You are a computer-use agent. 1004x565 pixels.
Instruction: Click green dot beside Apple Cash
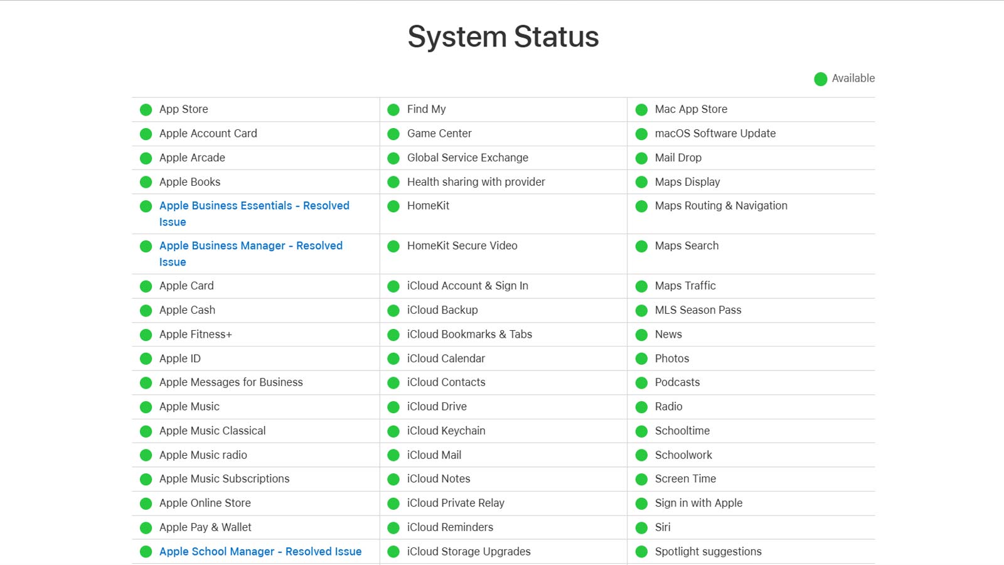[146, 311]
